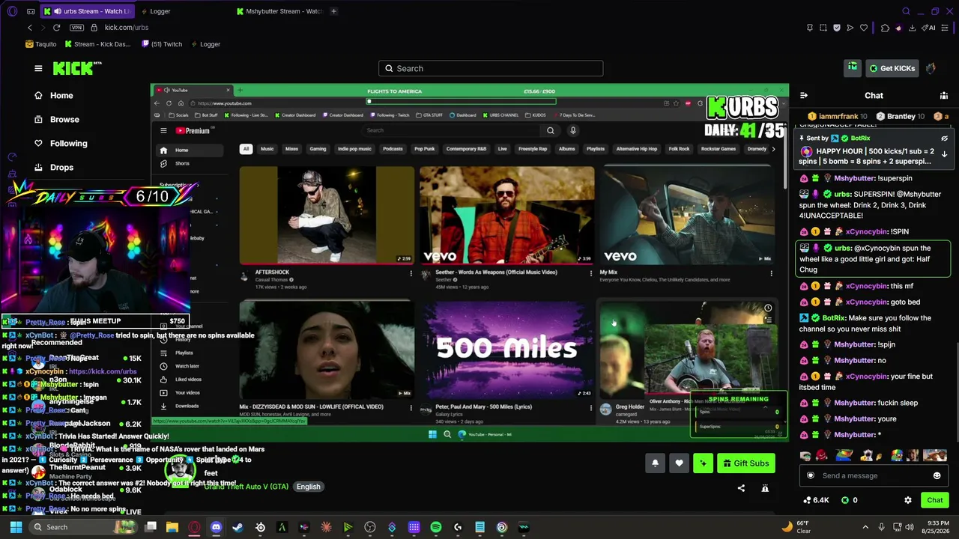Open the green treasure chest rewards icon
959x539 pixels.
853,68
